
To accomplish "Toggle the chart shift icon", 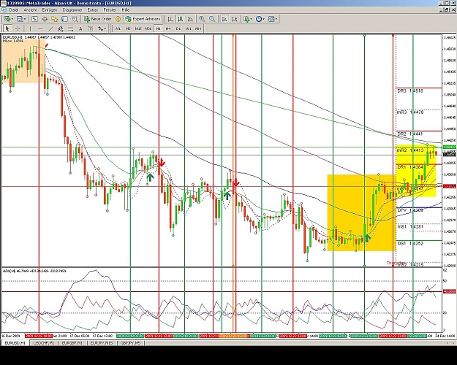I will (234, 19).
